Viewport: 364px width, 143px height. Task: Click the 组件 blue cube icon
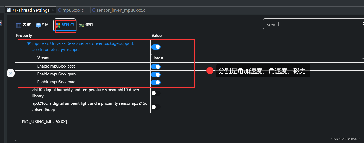pyautogui.click(x=38, y=25)
